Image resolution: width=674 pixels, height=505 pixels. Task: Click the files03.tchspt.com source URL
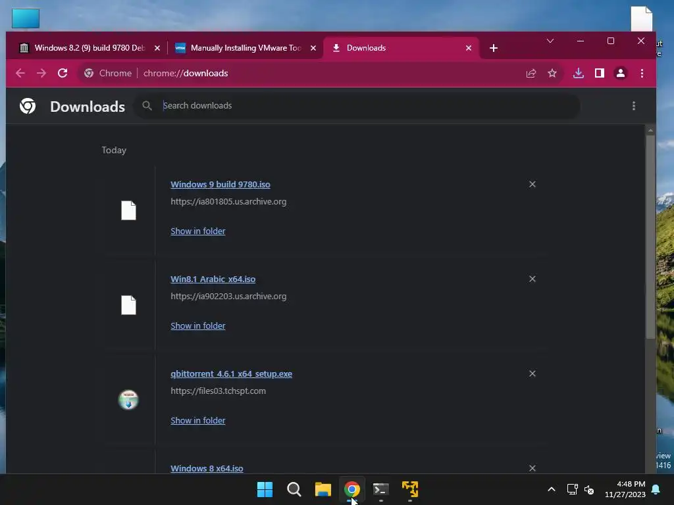pyautogui.click(x=218, y=391)
